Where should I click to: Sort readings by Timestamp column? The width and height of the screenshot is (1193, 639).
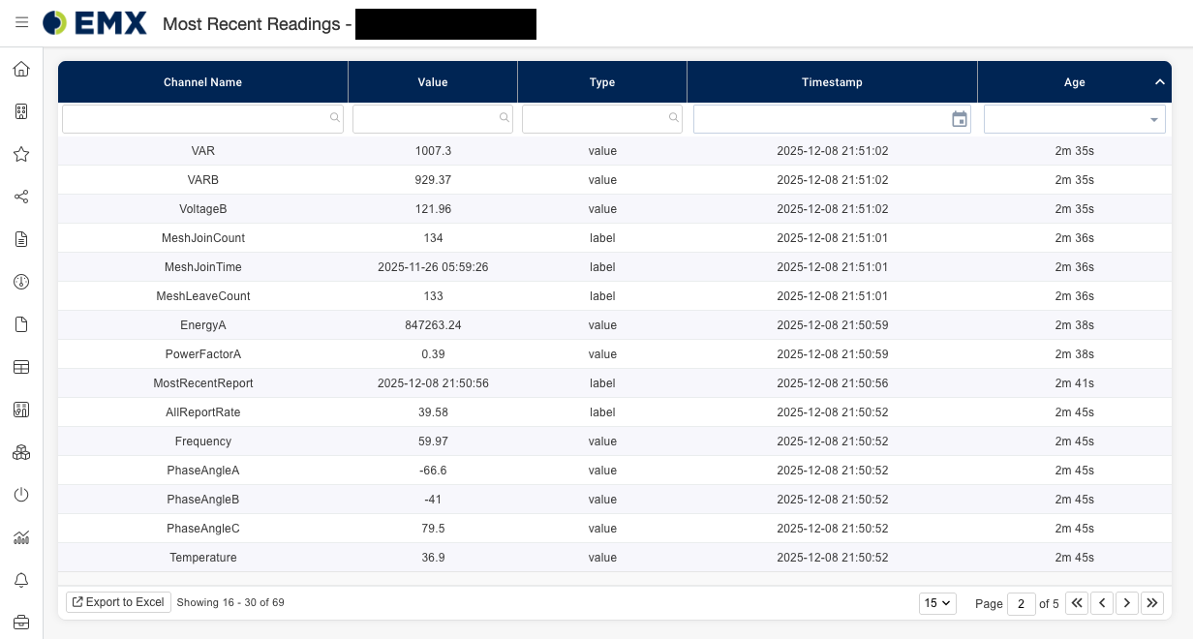831,82
